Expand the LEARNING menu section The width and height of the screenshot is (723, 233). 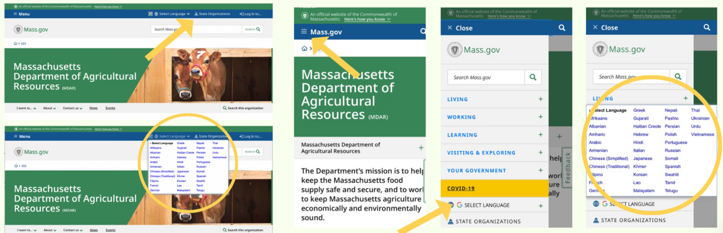click(541, 135)
